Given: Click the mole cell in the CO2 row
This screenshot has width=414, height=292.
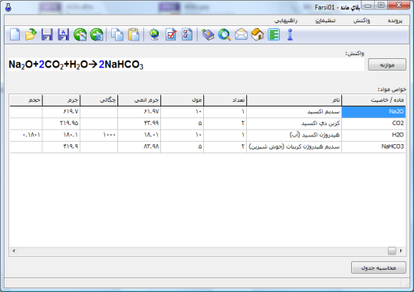Looking at the screenshot, I should pos(182,123).
